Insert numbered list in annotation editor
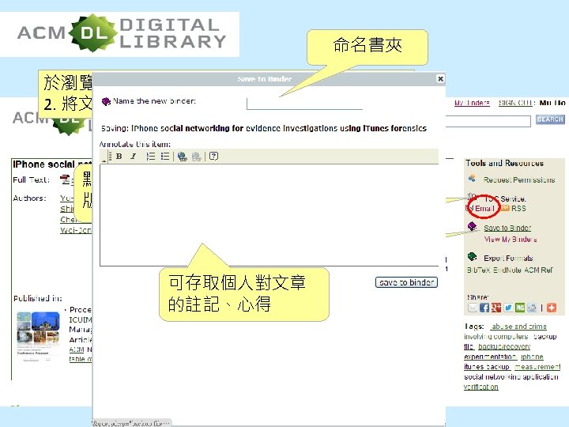The height and width of the screenshot is (427, 569). [151, 156]
